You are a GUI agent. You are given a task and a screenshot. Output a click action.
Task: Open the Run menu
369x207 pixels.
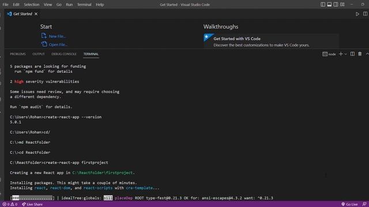(x=69, y=5)
